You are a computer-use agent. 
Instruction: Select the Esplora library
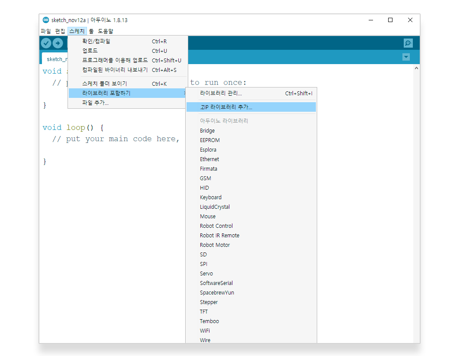tap(251, 150)
